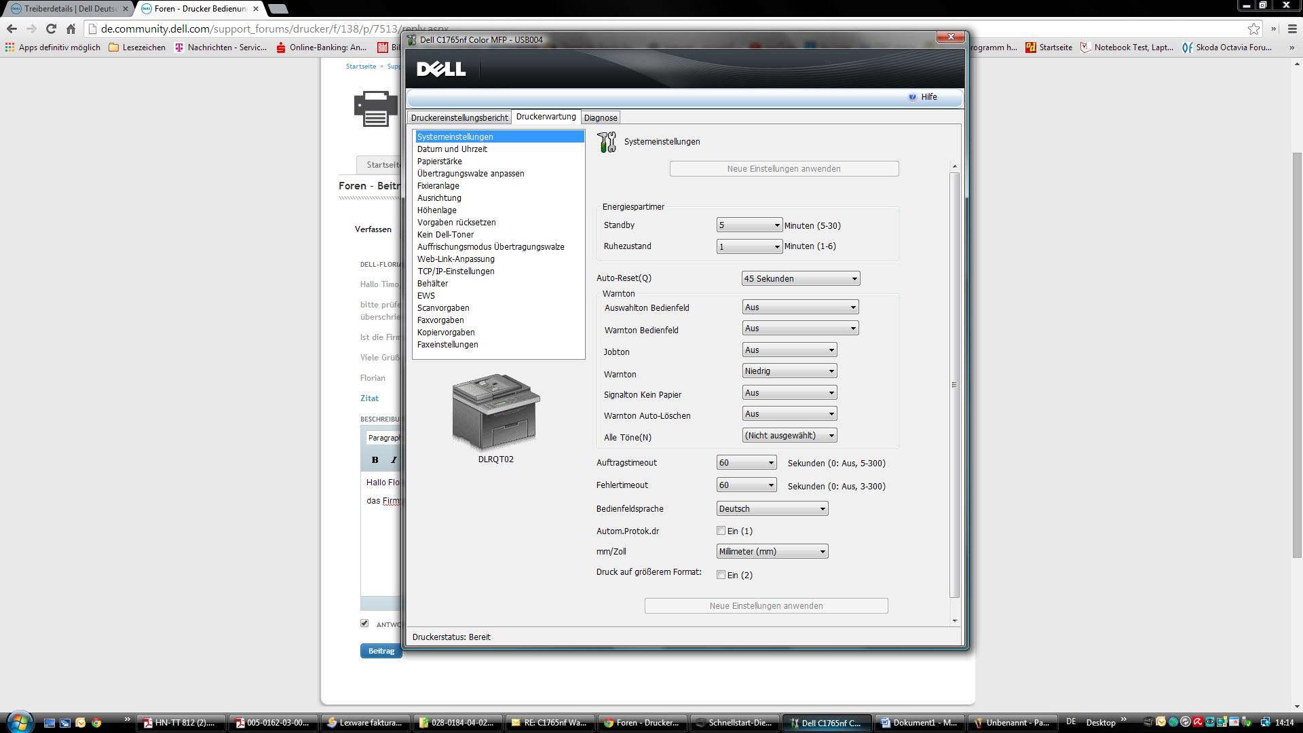Click Switch Windows quick launch icon
This screenshot has width=1303, height=733.
click(x=65, y=723)
